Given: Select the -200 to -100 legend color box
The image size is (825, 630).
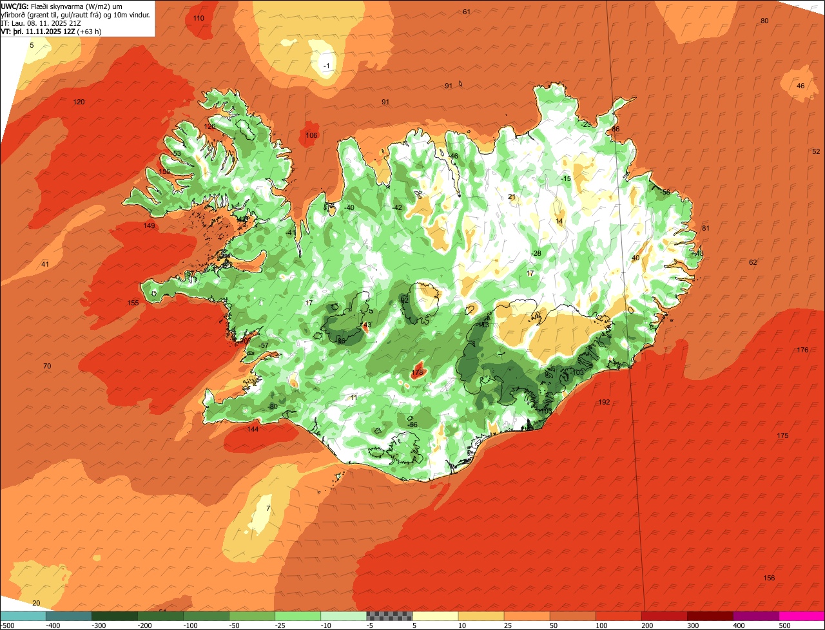Looking at the screenshot, I should click(x=160, y=616).
